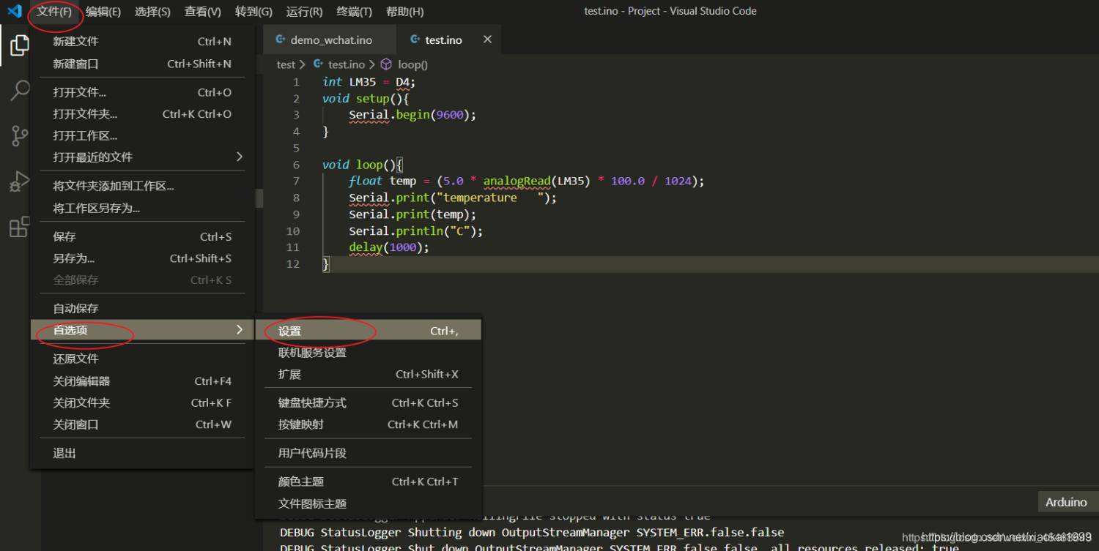This screenshot has width=1099, height=551.
Task: Open 按键映射 entry
Action: (369, 424)
